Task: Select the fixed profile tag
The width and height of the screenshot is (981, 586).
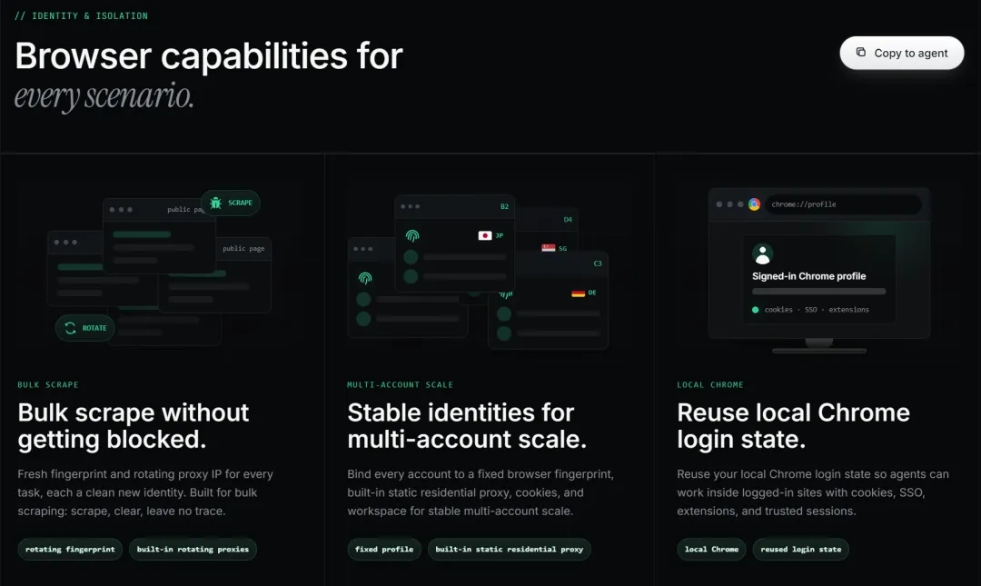Action: (x=384, y=549)
